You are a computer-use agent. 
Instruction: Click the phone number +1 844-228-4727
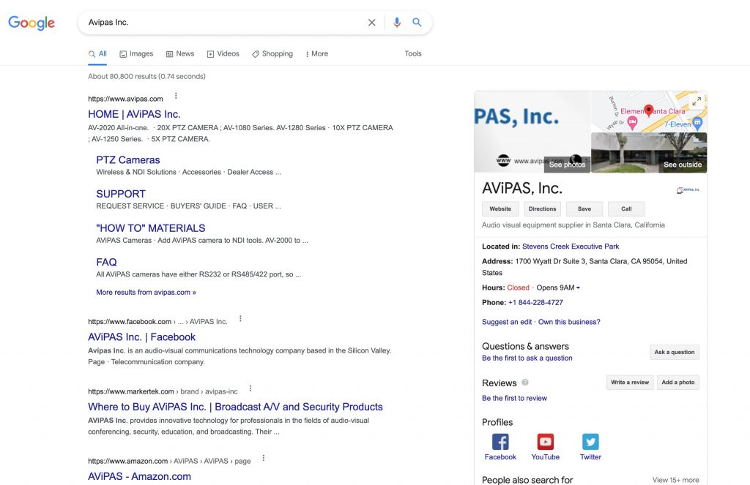pyautogui.click(x=535, y=302)
